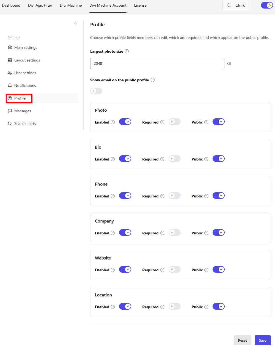Toggle Phone Required switch
Screen dimensions: 275x348
pyautogui.click(x=175, y=196)
